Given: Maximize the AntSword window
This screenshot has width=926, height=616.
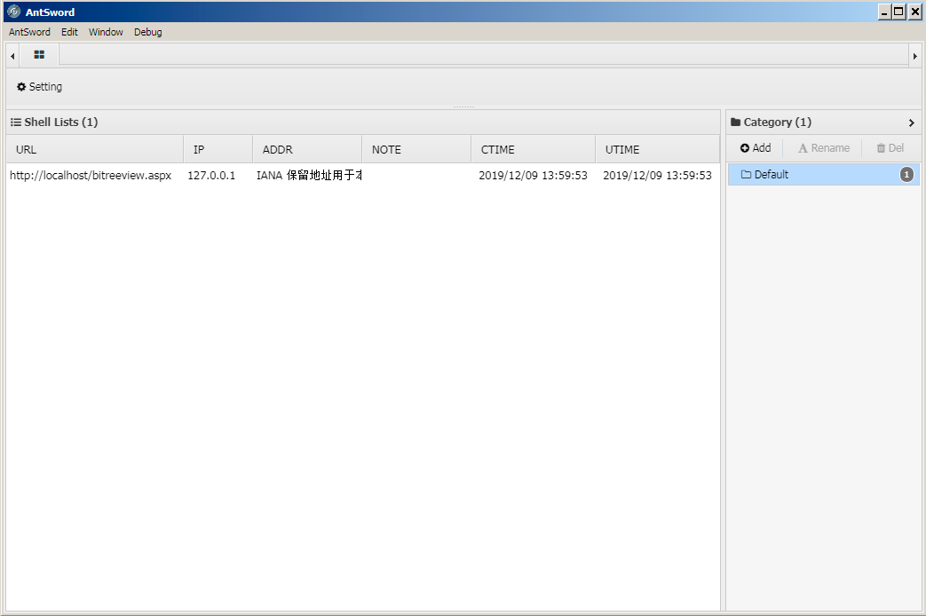Looking at the screenshot, I should pos(898,12).
